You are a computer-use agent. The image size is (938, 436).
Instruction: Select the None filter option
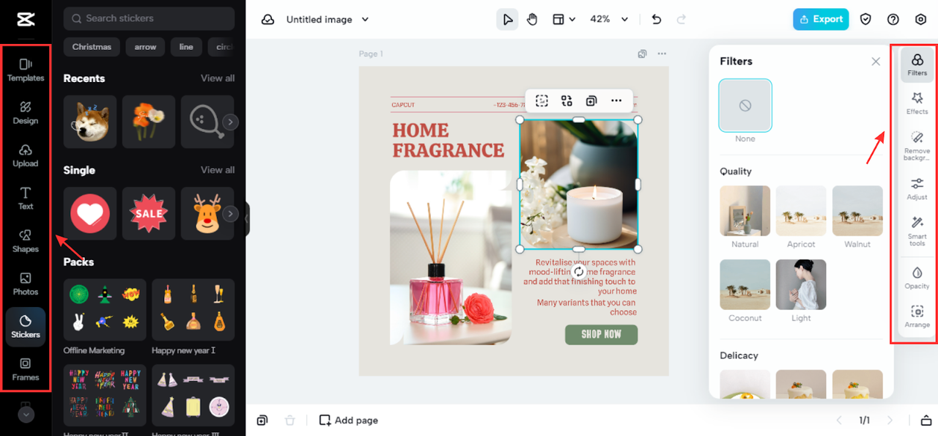[745, 106]
